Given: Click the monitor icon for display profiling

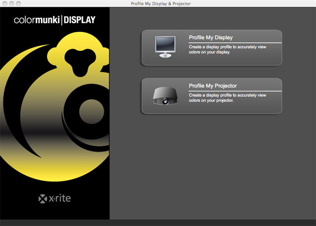Looking at the screenshot, I should point(165,47).
